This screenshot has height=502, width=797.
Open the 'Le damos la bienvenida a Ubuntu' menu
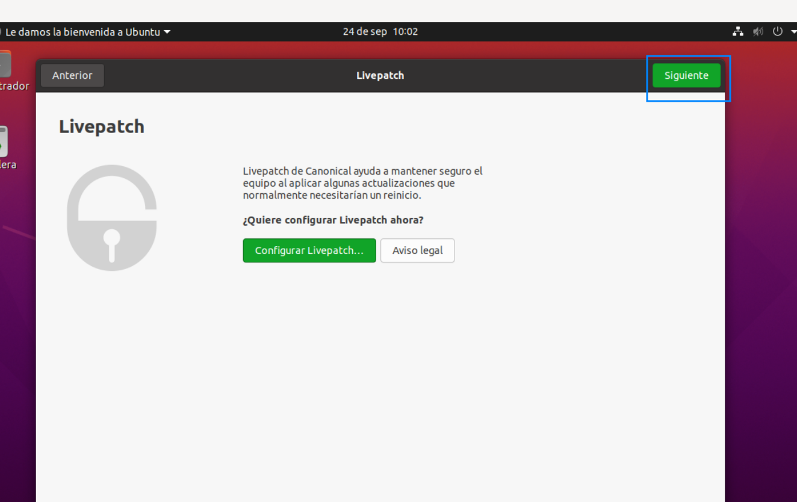(86, 31)
